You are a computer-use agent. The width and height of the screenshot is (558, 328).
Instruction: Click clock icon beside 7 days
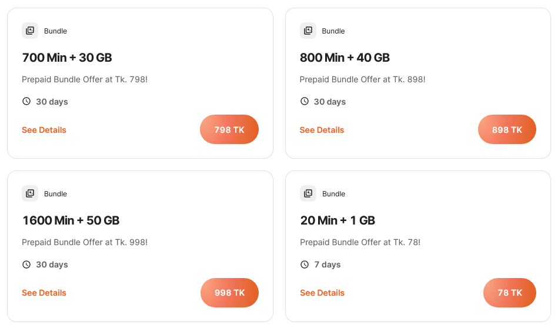pyautogui.click(x=304, y=265)
